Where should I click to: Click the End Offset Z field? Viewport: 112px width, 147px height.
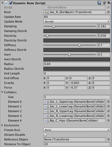point(101,78)
